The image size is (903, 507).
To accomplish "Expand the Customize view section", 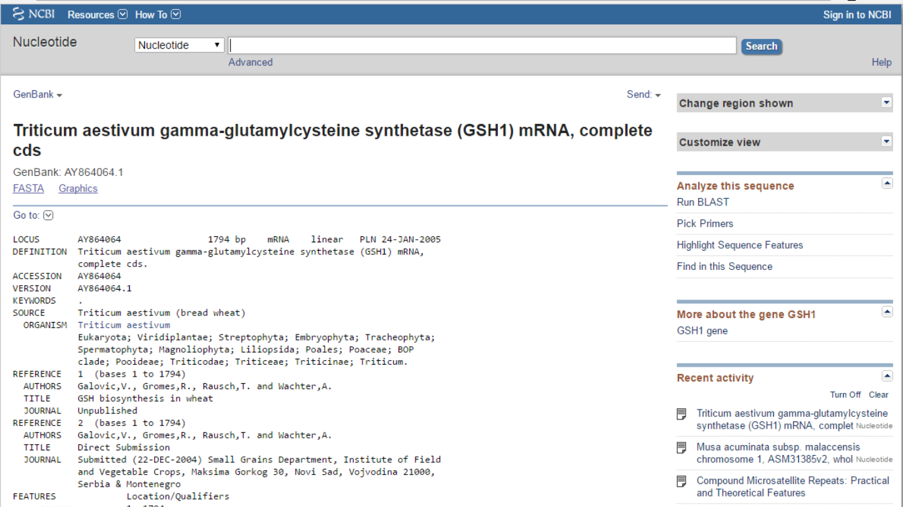I will click(x=887, y=142).
